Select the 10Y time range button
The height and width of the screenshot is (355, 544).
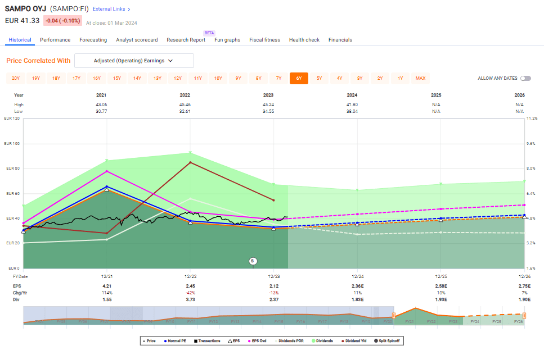[x=218, y=79]
